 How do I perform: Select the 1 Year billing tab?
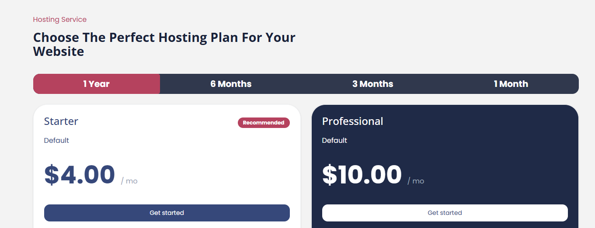[97, 84]
